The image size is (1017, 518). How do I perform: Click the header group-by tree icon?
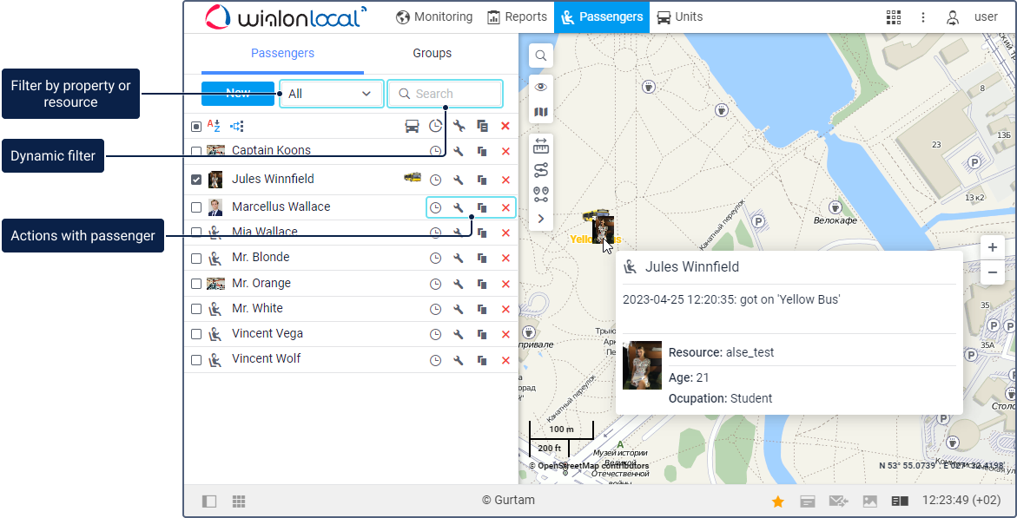(237, 127)
